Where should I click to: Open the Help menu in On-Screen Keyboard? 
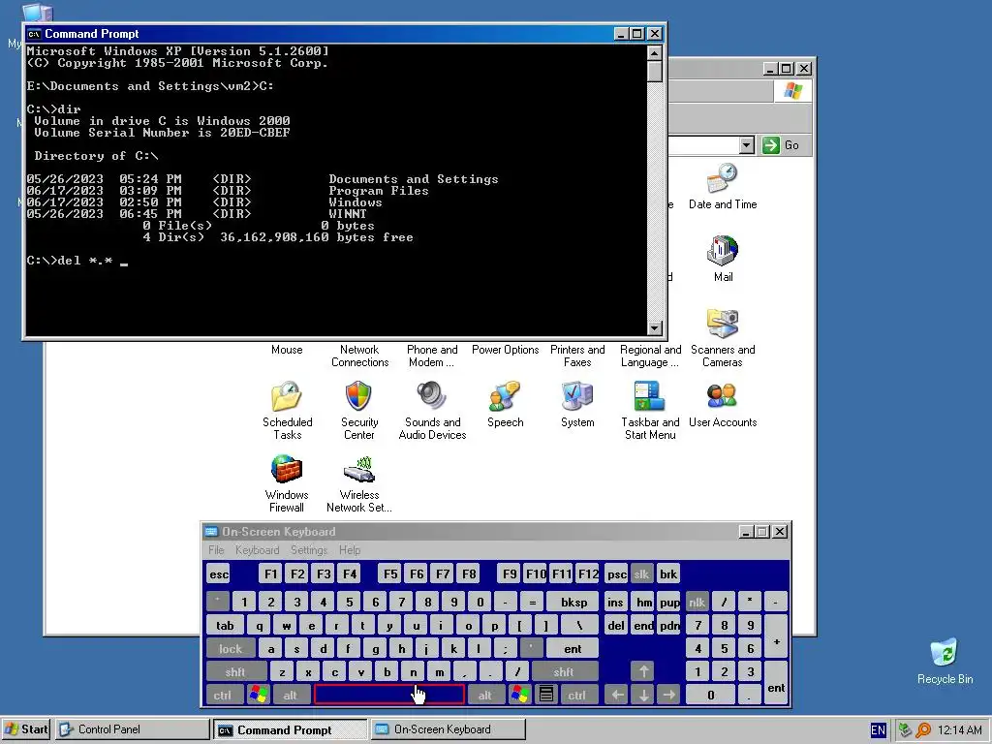[x=349, y=550]
